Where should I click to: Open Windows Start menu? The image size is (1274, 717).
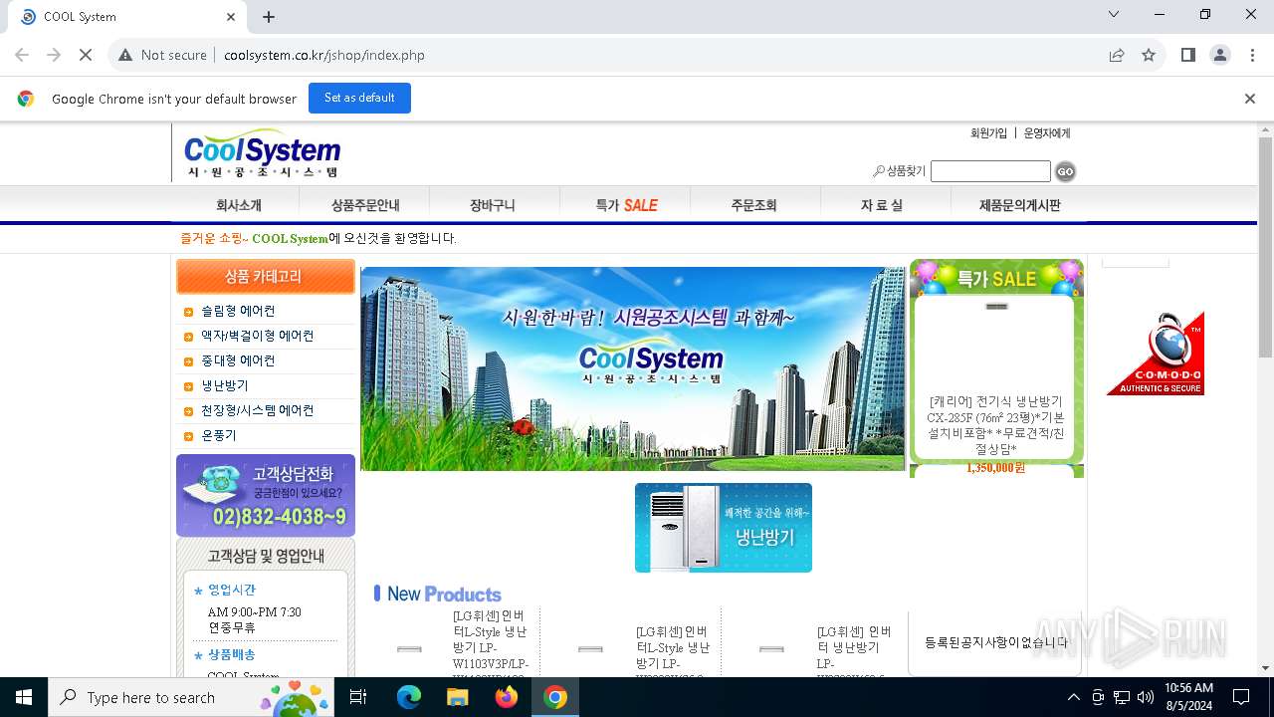24,697
